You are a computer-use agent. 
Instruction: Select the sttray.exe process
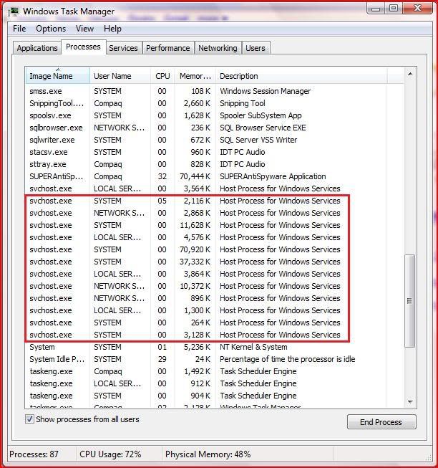(215, 164)
